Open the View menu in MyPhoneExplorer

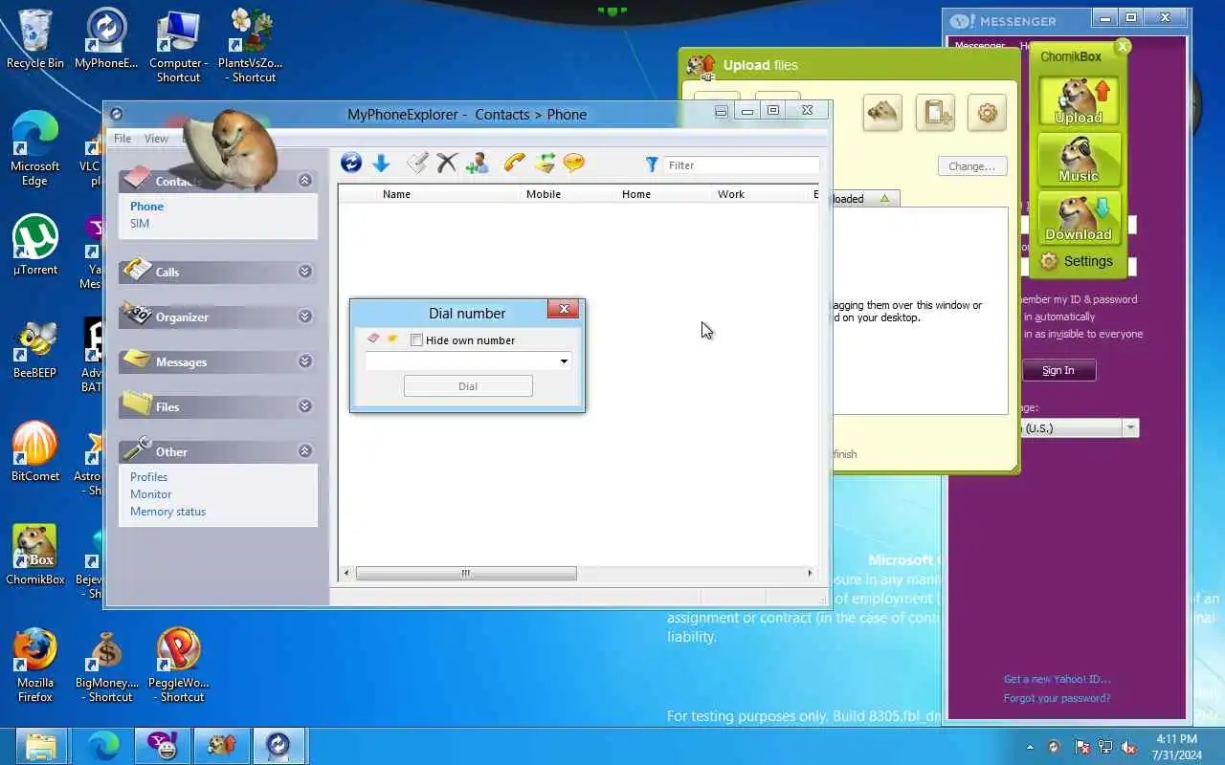(156, 139)
